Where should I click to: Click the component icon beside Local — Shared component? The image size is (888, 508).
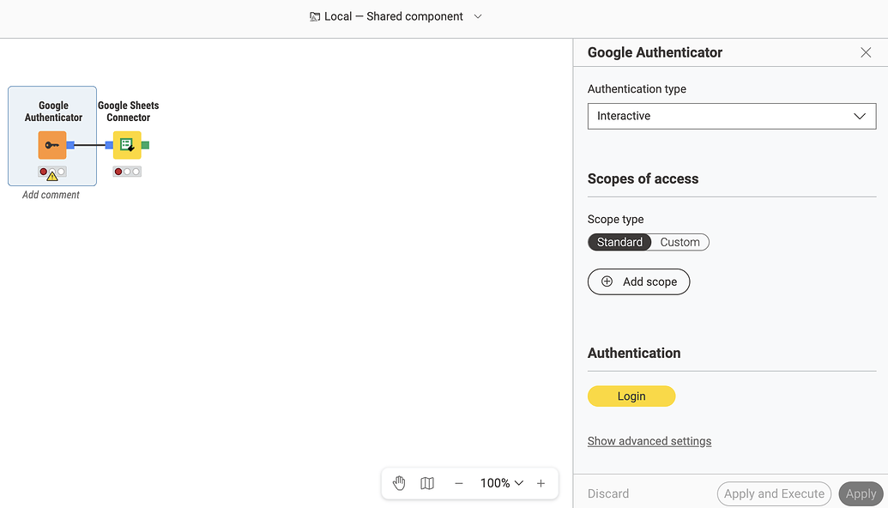pyautogui.click(x=316, y=15)
